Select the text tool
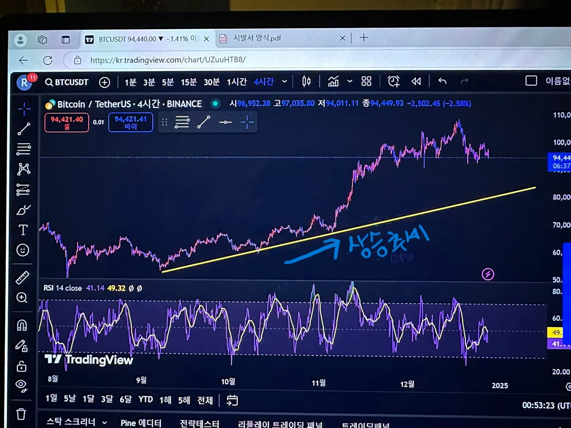 23,230
